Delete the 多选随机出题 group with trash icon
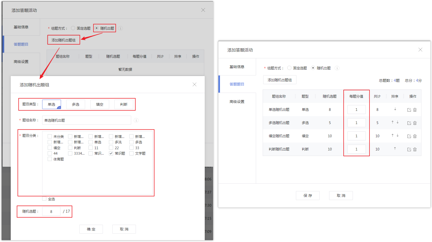Screen dimensions: 432x242 tap(415, 123)
